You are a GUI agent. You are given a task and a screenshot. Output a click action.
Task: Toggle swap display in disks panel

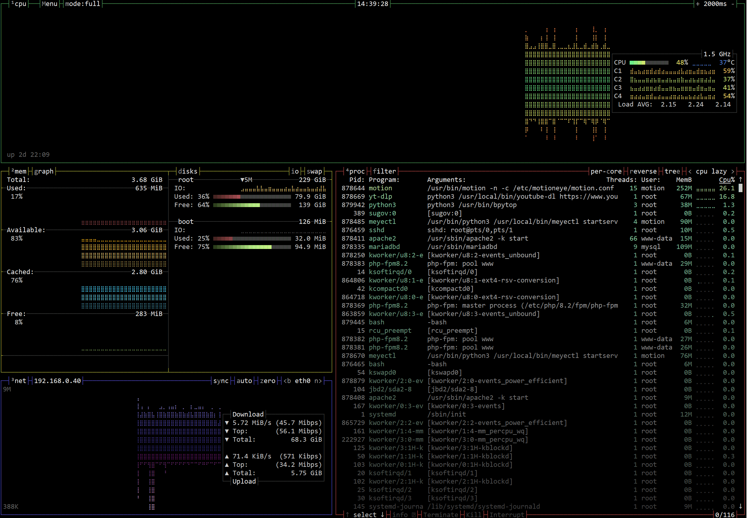coord(314,171)
